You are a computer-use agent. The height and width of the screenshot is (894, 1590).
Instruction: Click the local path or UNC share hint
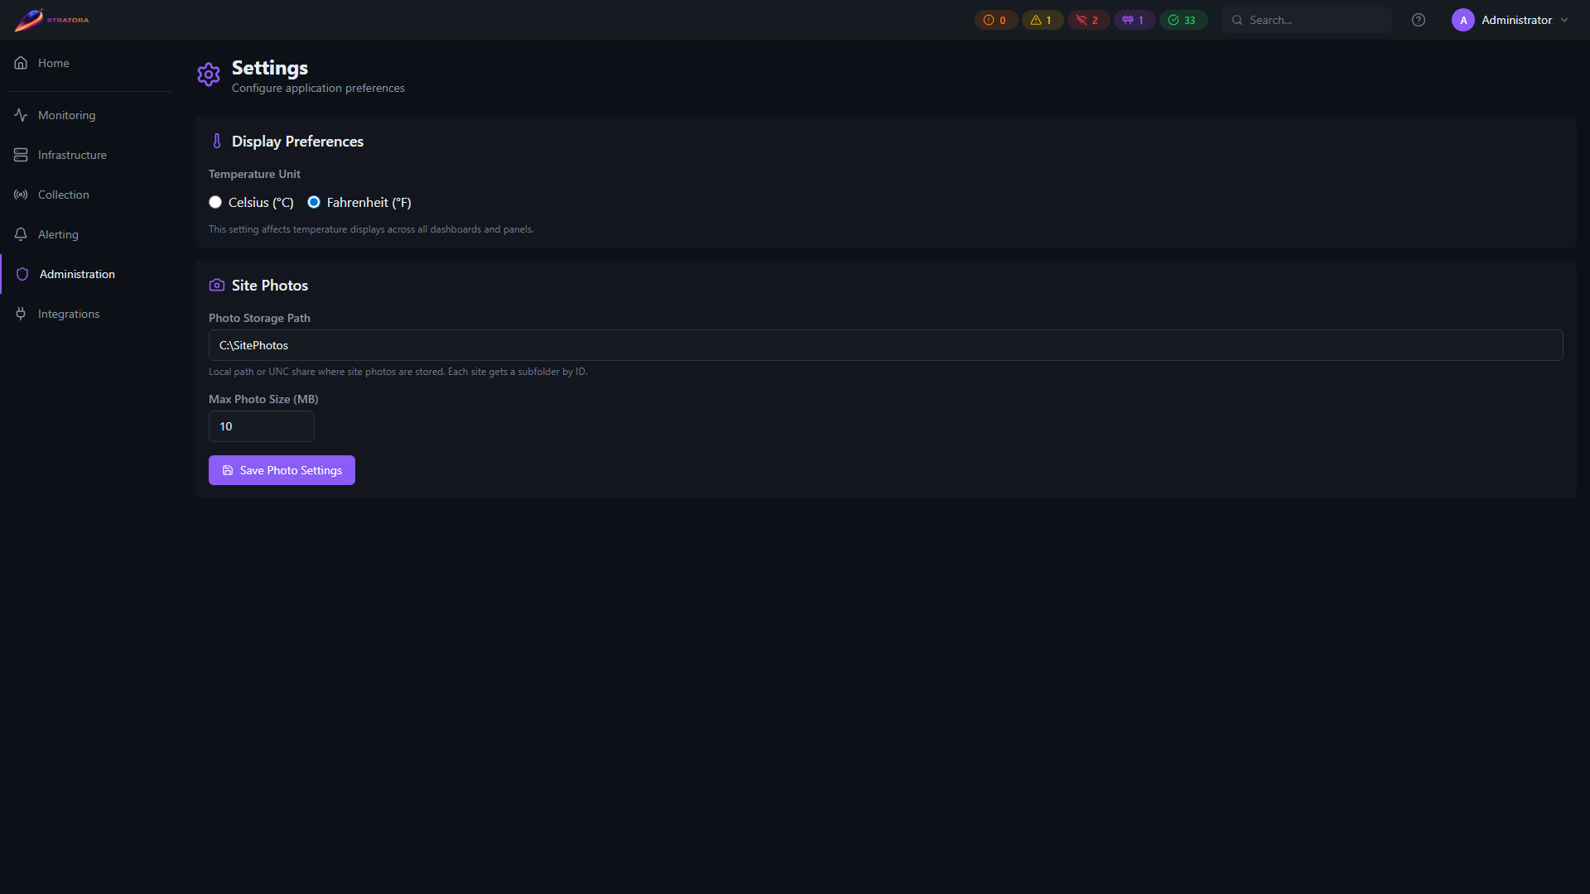pos(397,372)
